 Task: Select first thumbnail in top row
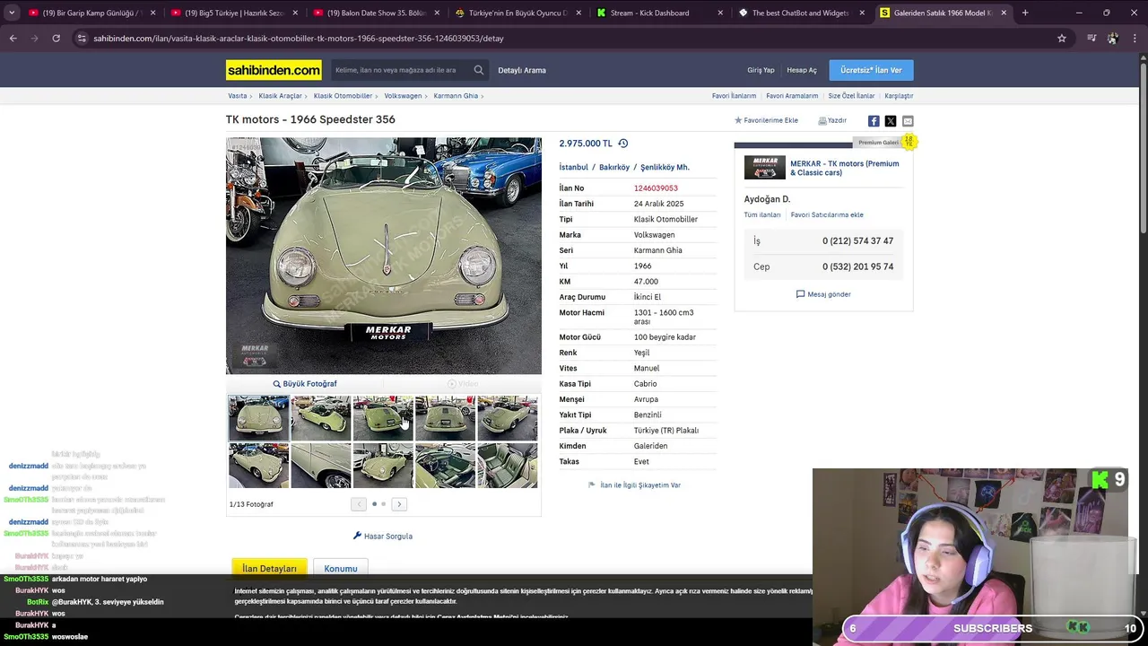coord(258,417)
